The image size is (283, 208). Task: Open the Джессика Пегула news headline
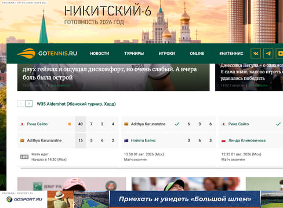click(x=252, y=72)
